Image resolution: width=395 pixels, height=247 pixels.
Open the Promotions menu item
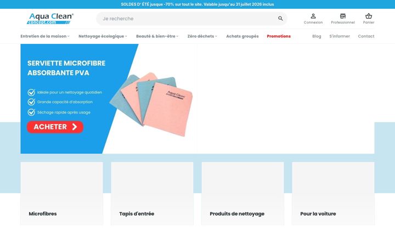(279, 36)
